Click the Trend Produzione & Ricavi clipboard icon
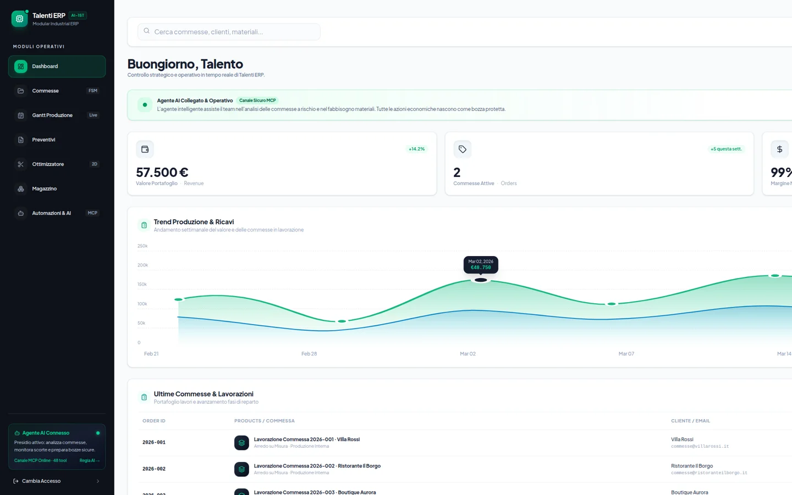Image resolution: width=792 pixels, height=495 pixels. (x=144, y=225)
